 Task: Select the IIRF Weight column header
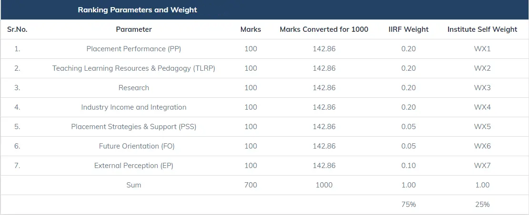tap(409, 29)
